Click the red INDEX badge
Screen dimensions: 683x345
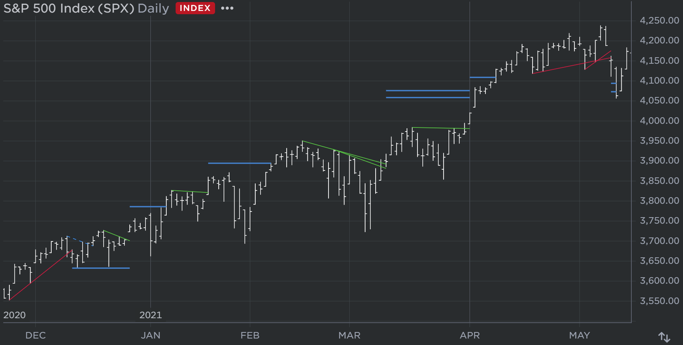(x=195, y=8)
